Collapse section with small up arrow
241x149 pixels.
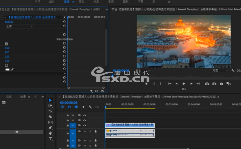65,74
